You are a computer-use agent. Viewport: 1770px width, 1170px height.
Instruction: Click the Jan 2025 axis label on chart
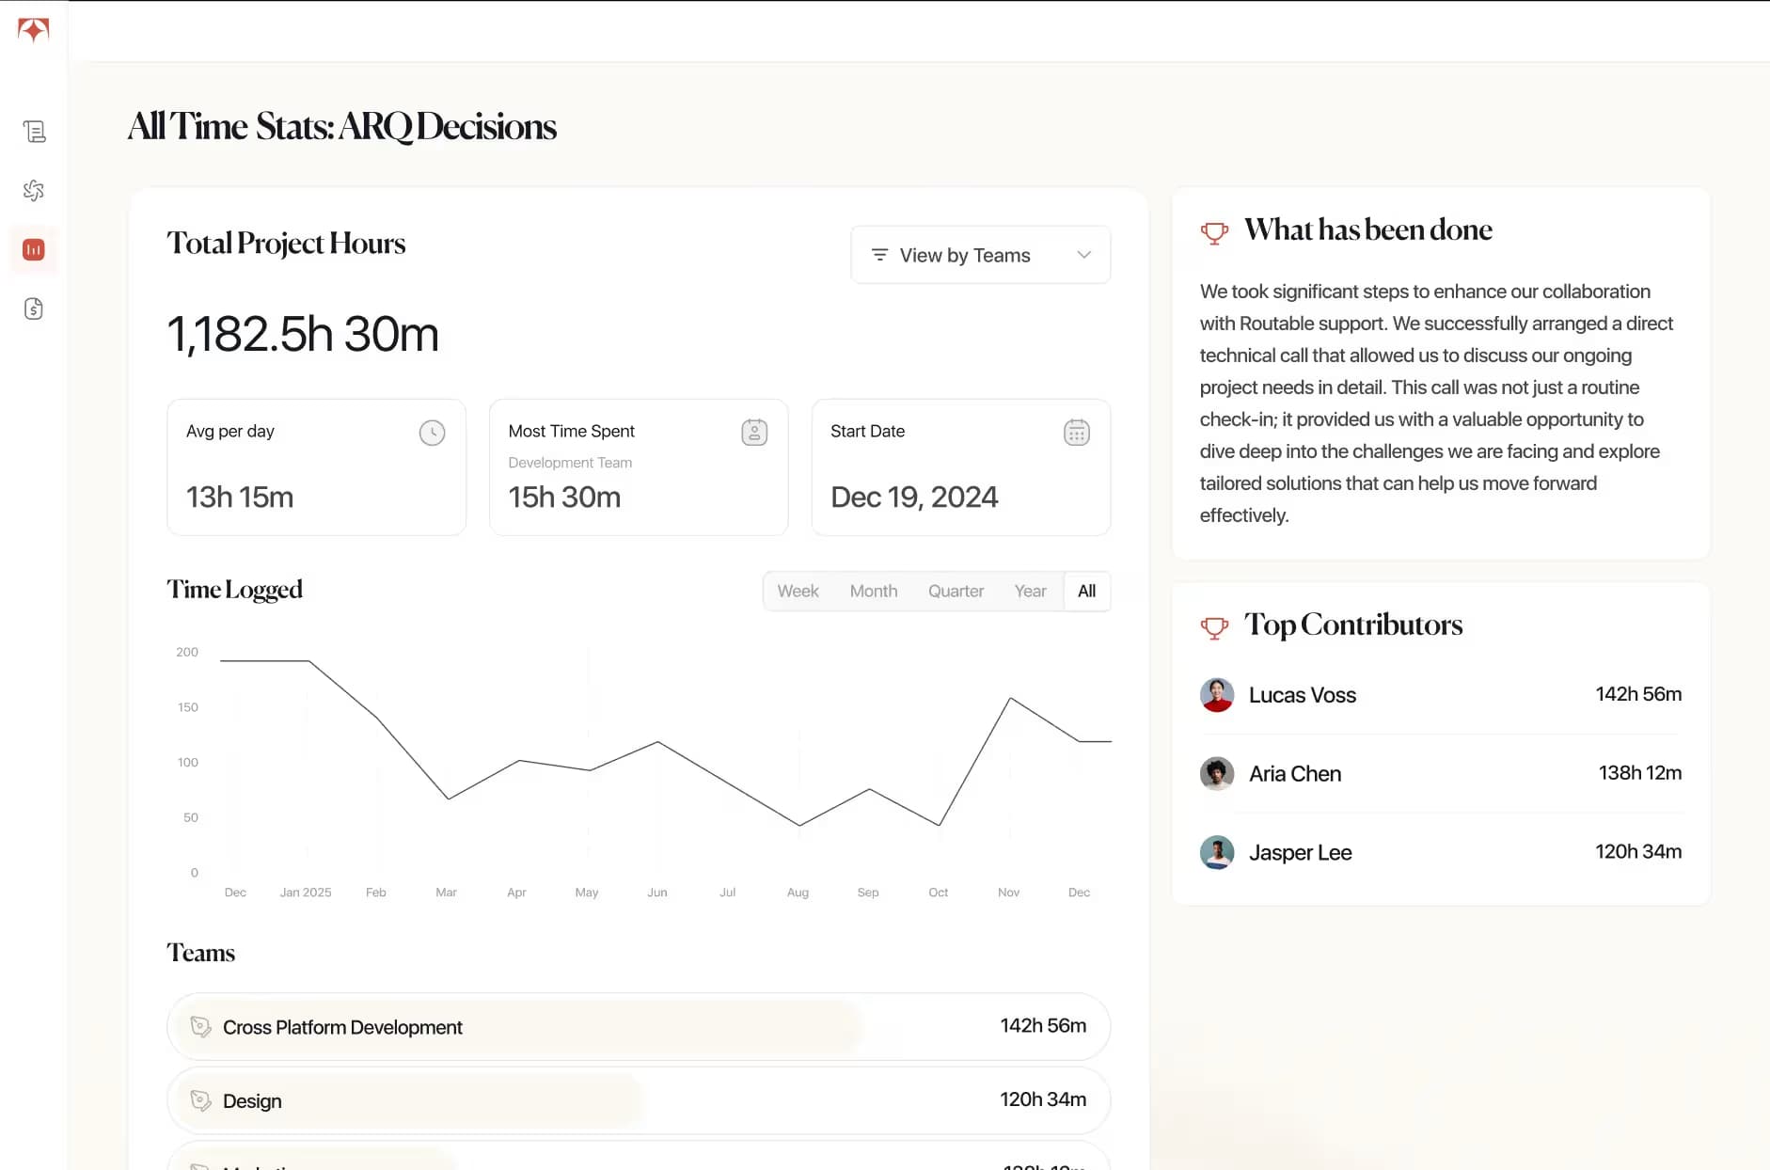point(306,893)
